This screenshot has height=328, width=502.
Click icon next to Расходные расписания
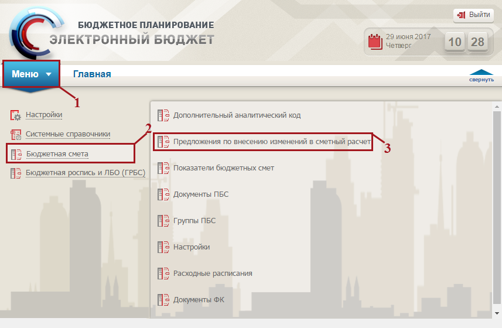coord(163,274)
